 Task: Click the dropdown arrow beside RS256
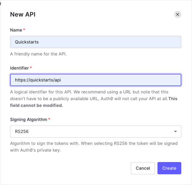pyautogui.click(x=175, y=131)
